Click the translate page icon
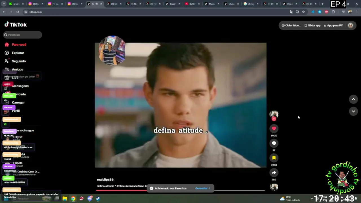361x203 pixels. (x=291, y=12)
